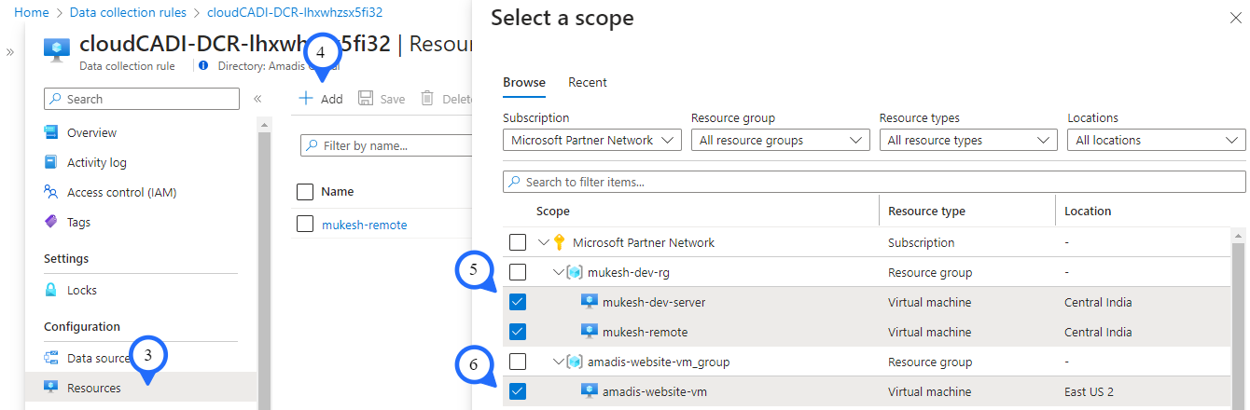
Task: Open the Resource types dropdown
Action: tap(967, 140)
